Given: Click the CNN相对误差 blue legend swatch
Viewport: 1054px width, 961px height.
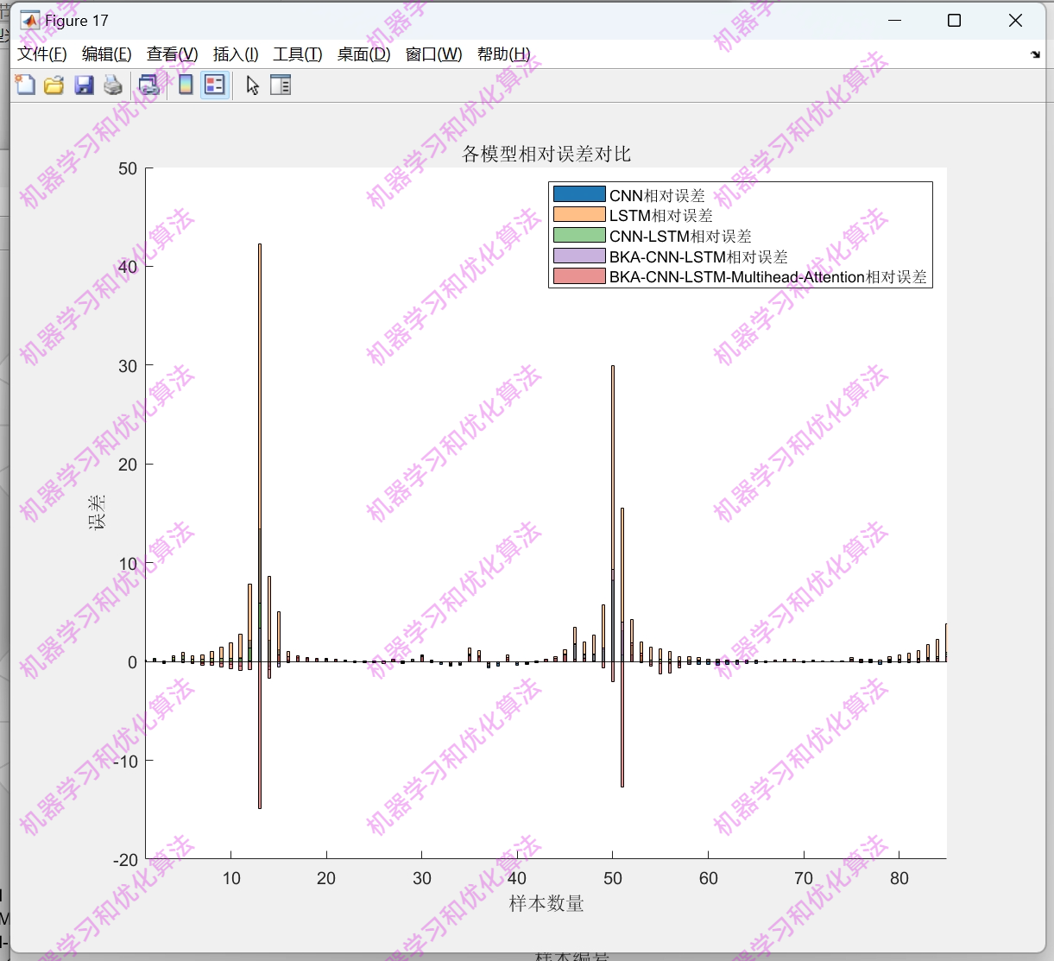Looking at the screenshot, I should pos(579,194).
